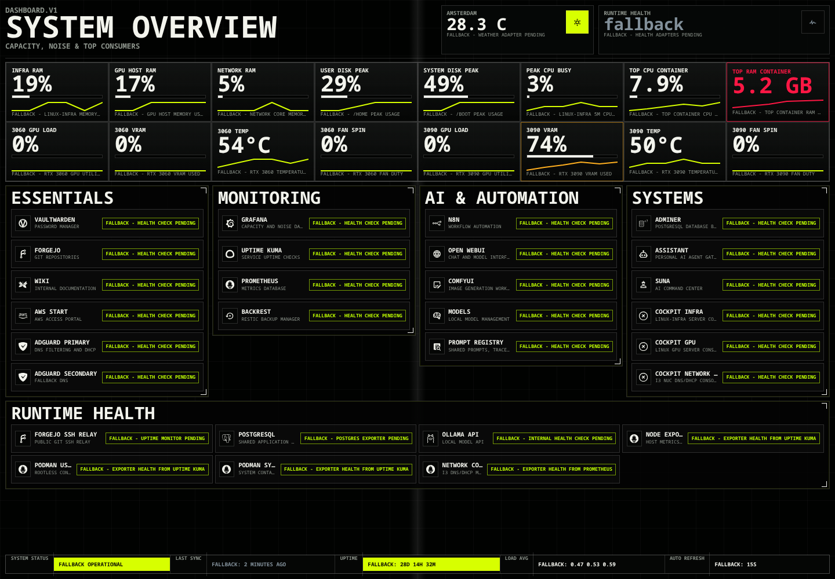Click the Amsterdam 28.3 C temperature reading
The image size is (835, 579).
click(477, 24)
